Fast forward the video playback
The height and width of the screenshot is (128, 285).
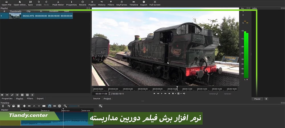click(x=165, y=94)
